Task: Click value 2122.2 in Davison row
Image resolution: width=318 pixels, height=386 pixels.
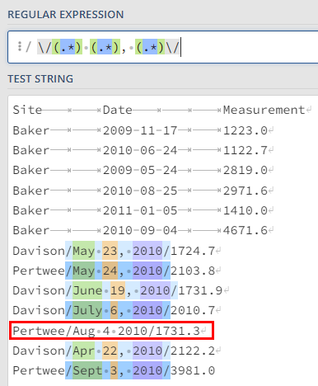Action: [x=193, y=351]
